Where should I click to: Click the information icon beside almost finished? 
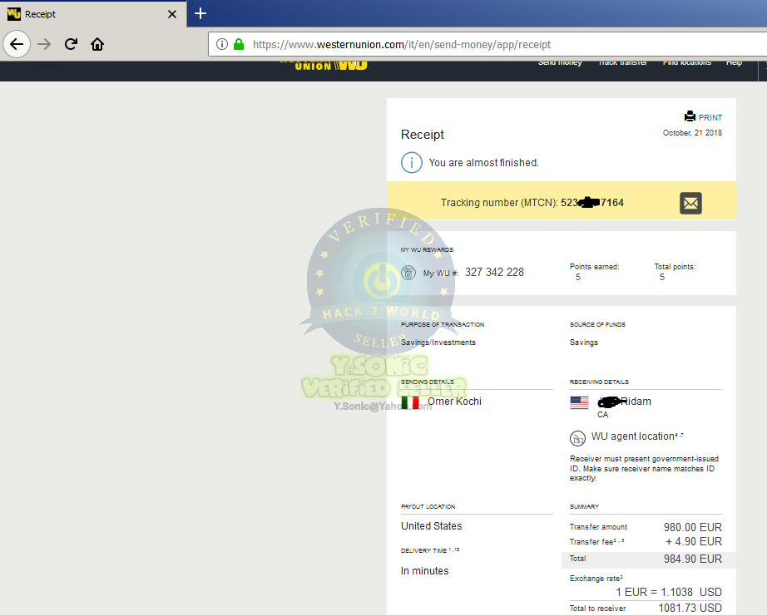point(412,163)
